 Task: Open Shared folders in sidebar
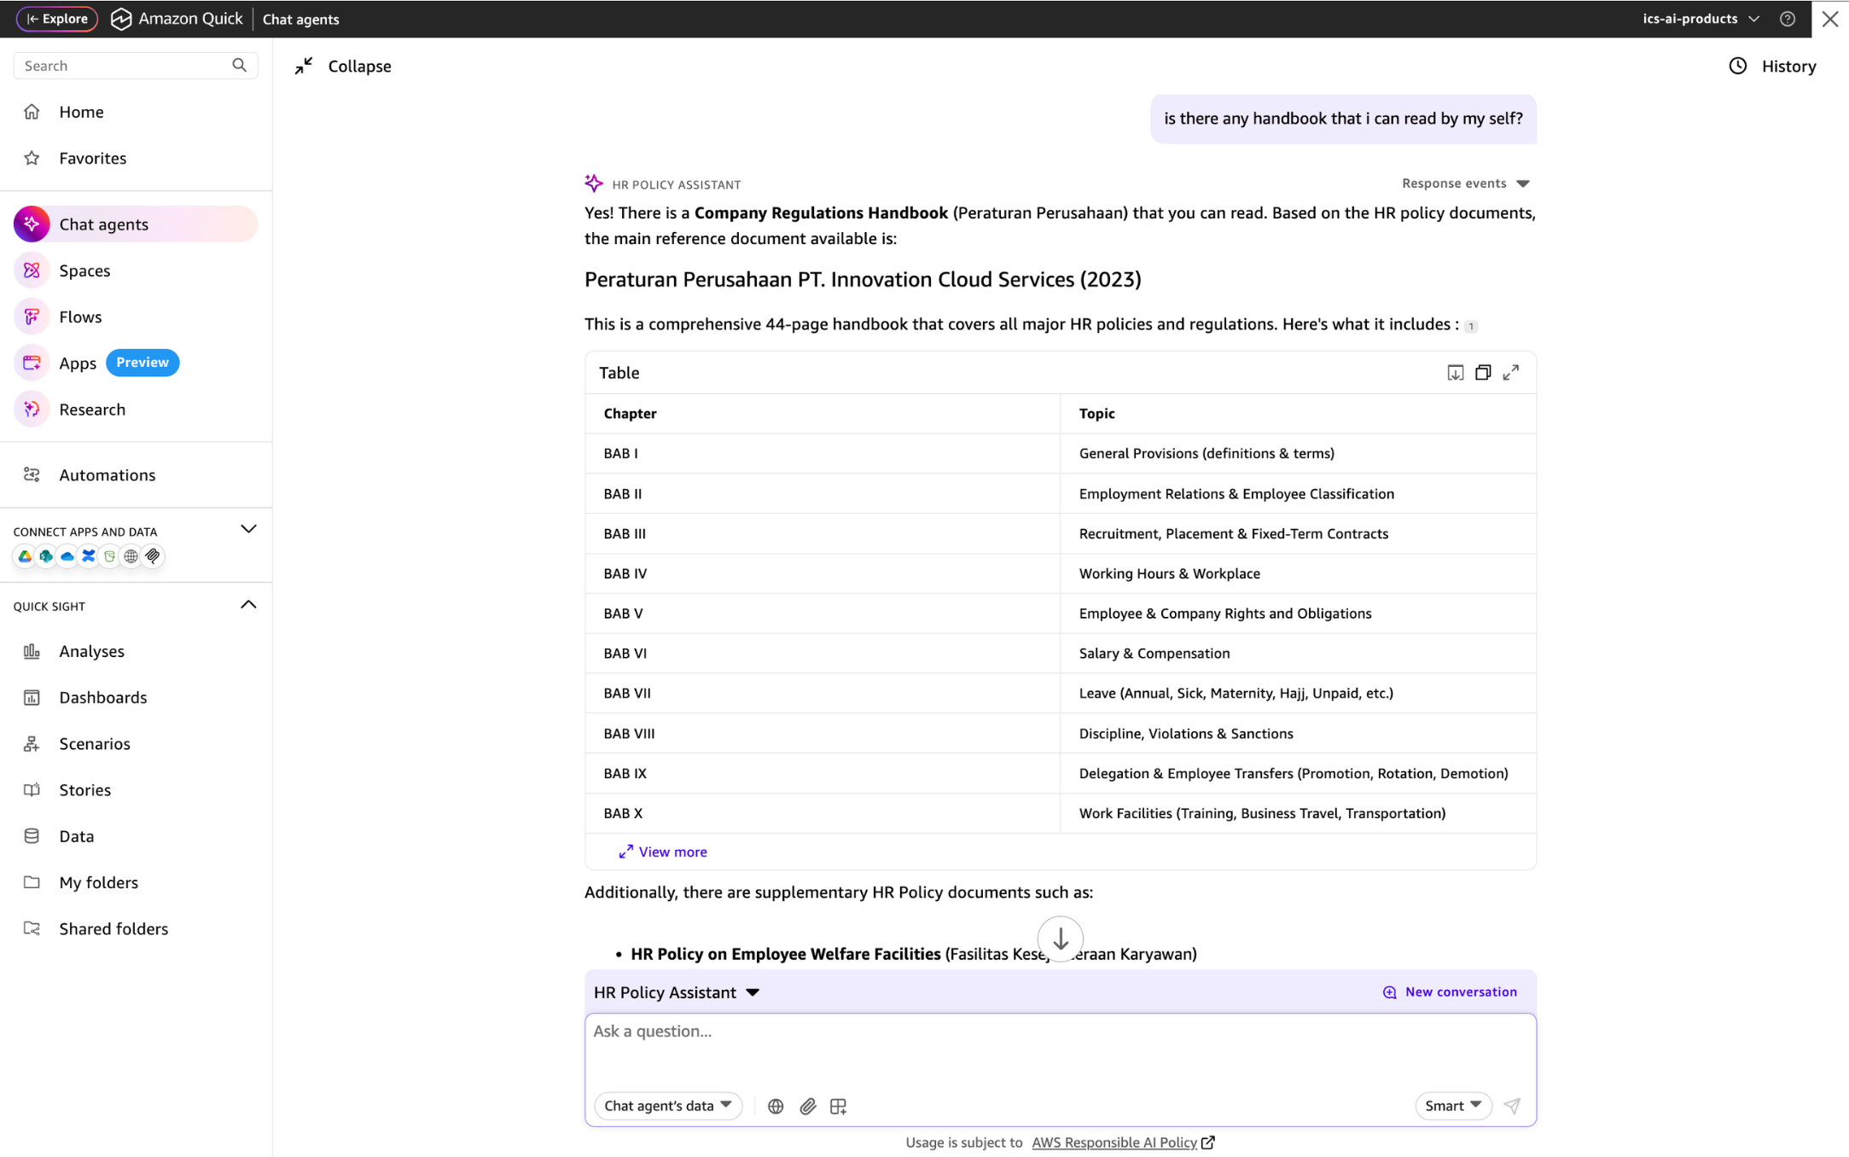click(x=113, y=928)
